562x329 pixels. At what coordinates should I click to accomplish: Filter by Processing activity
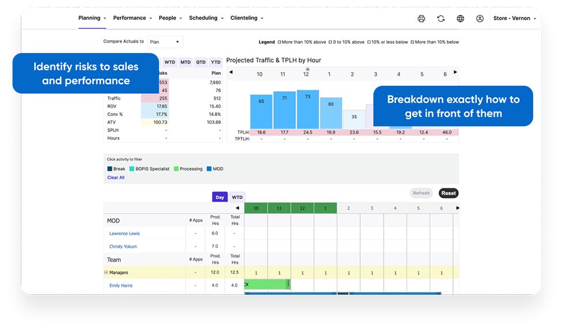[188, 169]
